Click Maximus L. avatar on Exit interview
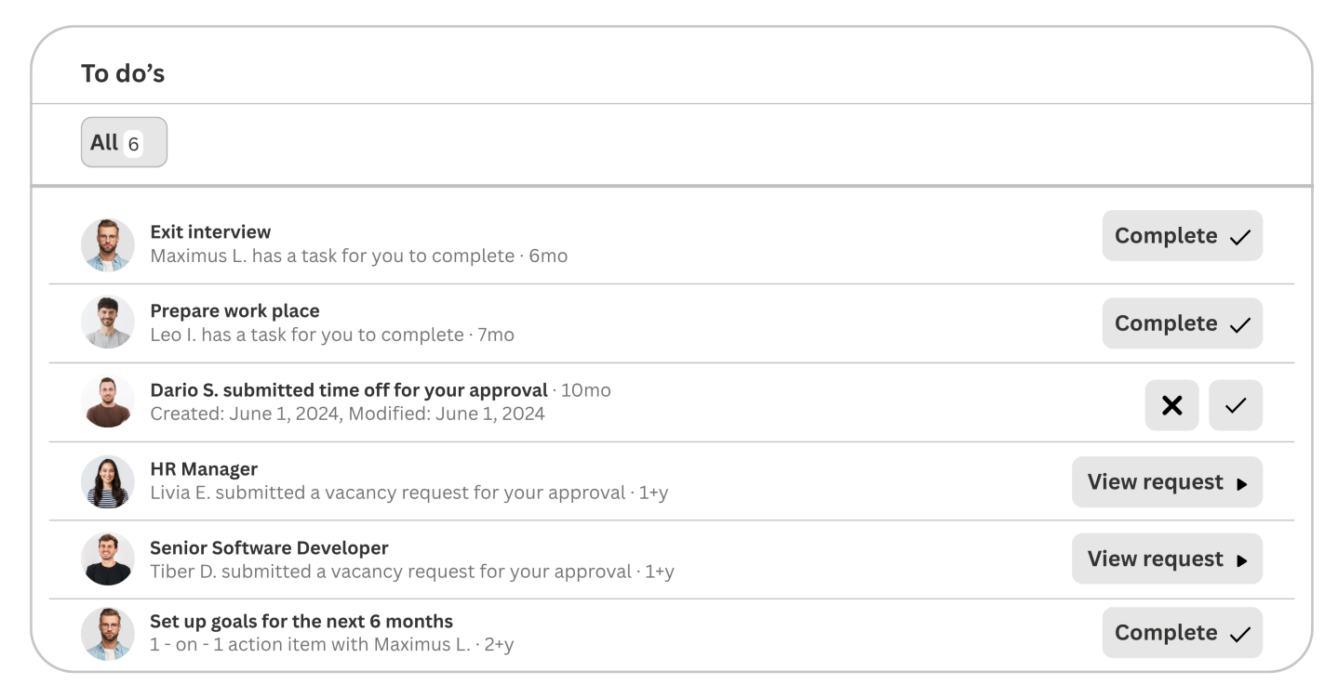 pos(107,245)
